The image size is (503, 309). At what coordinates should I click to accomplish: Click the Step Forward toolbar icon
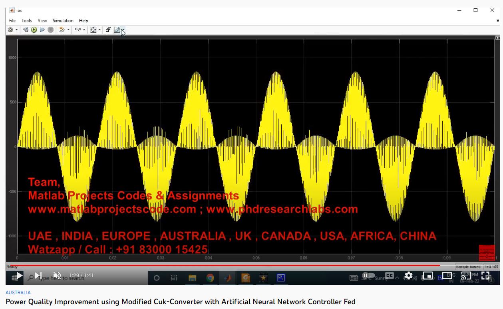tap(42, 30)
